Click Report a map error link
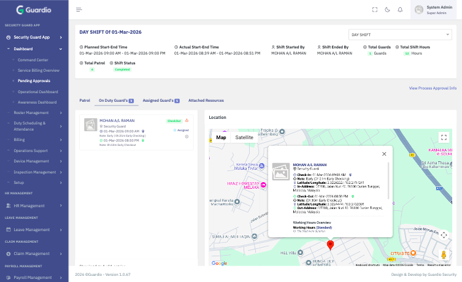The image size is (462, 282). point(439,265)
